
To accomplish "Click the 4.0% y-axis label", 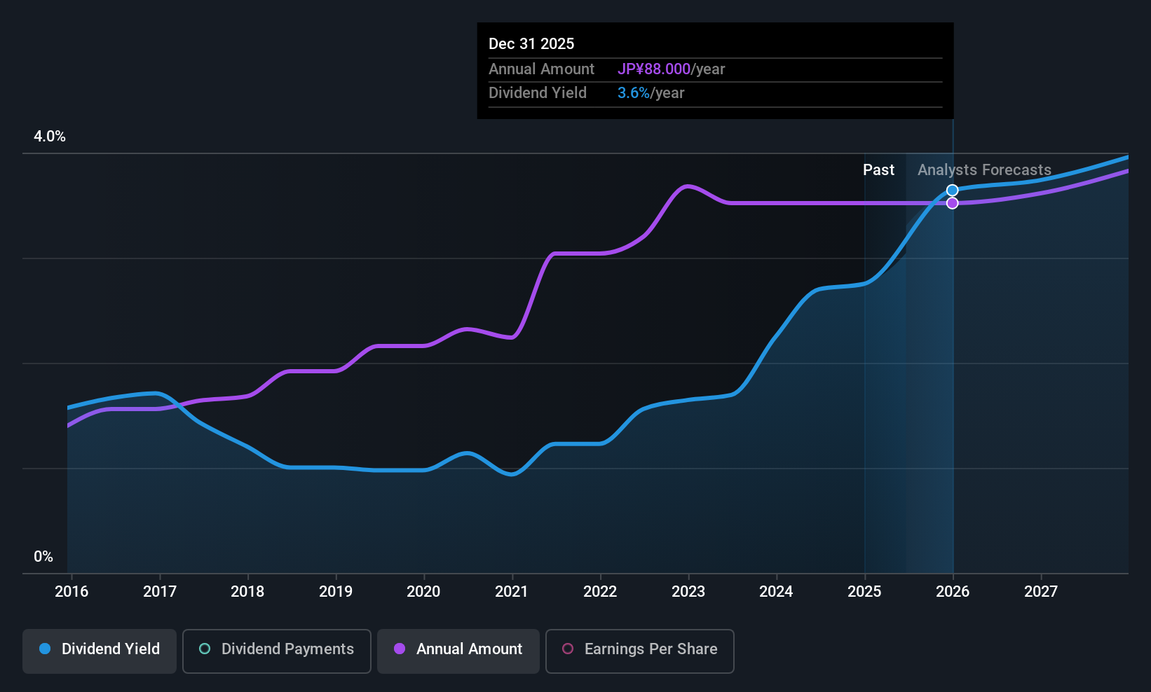I will tap(50, 137).
